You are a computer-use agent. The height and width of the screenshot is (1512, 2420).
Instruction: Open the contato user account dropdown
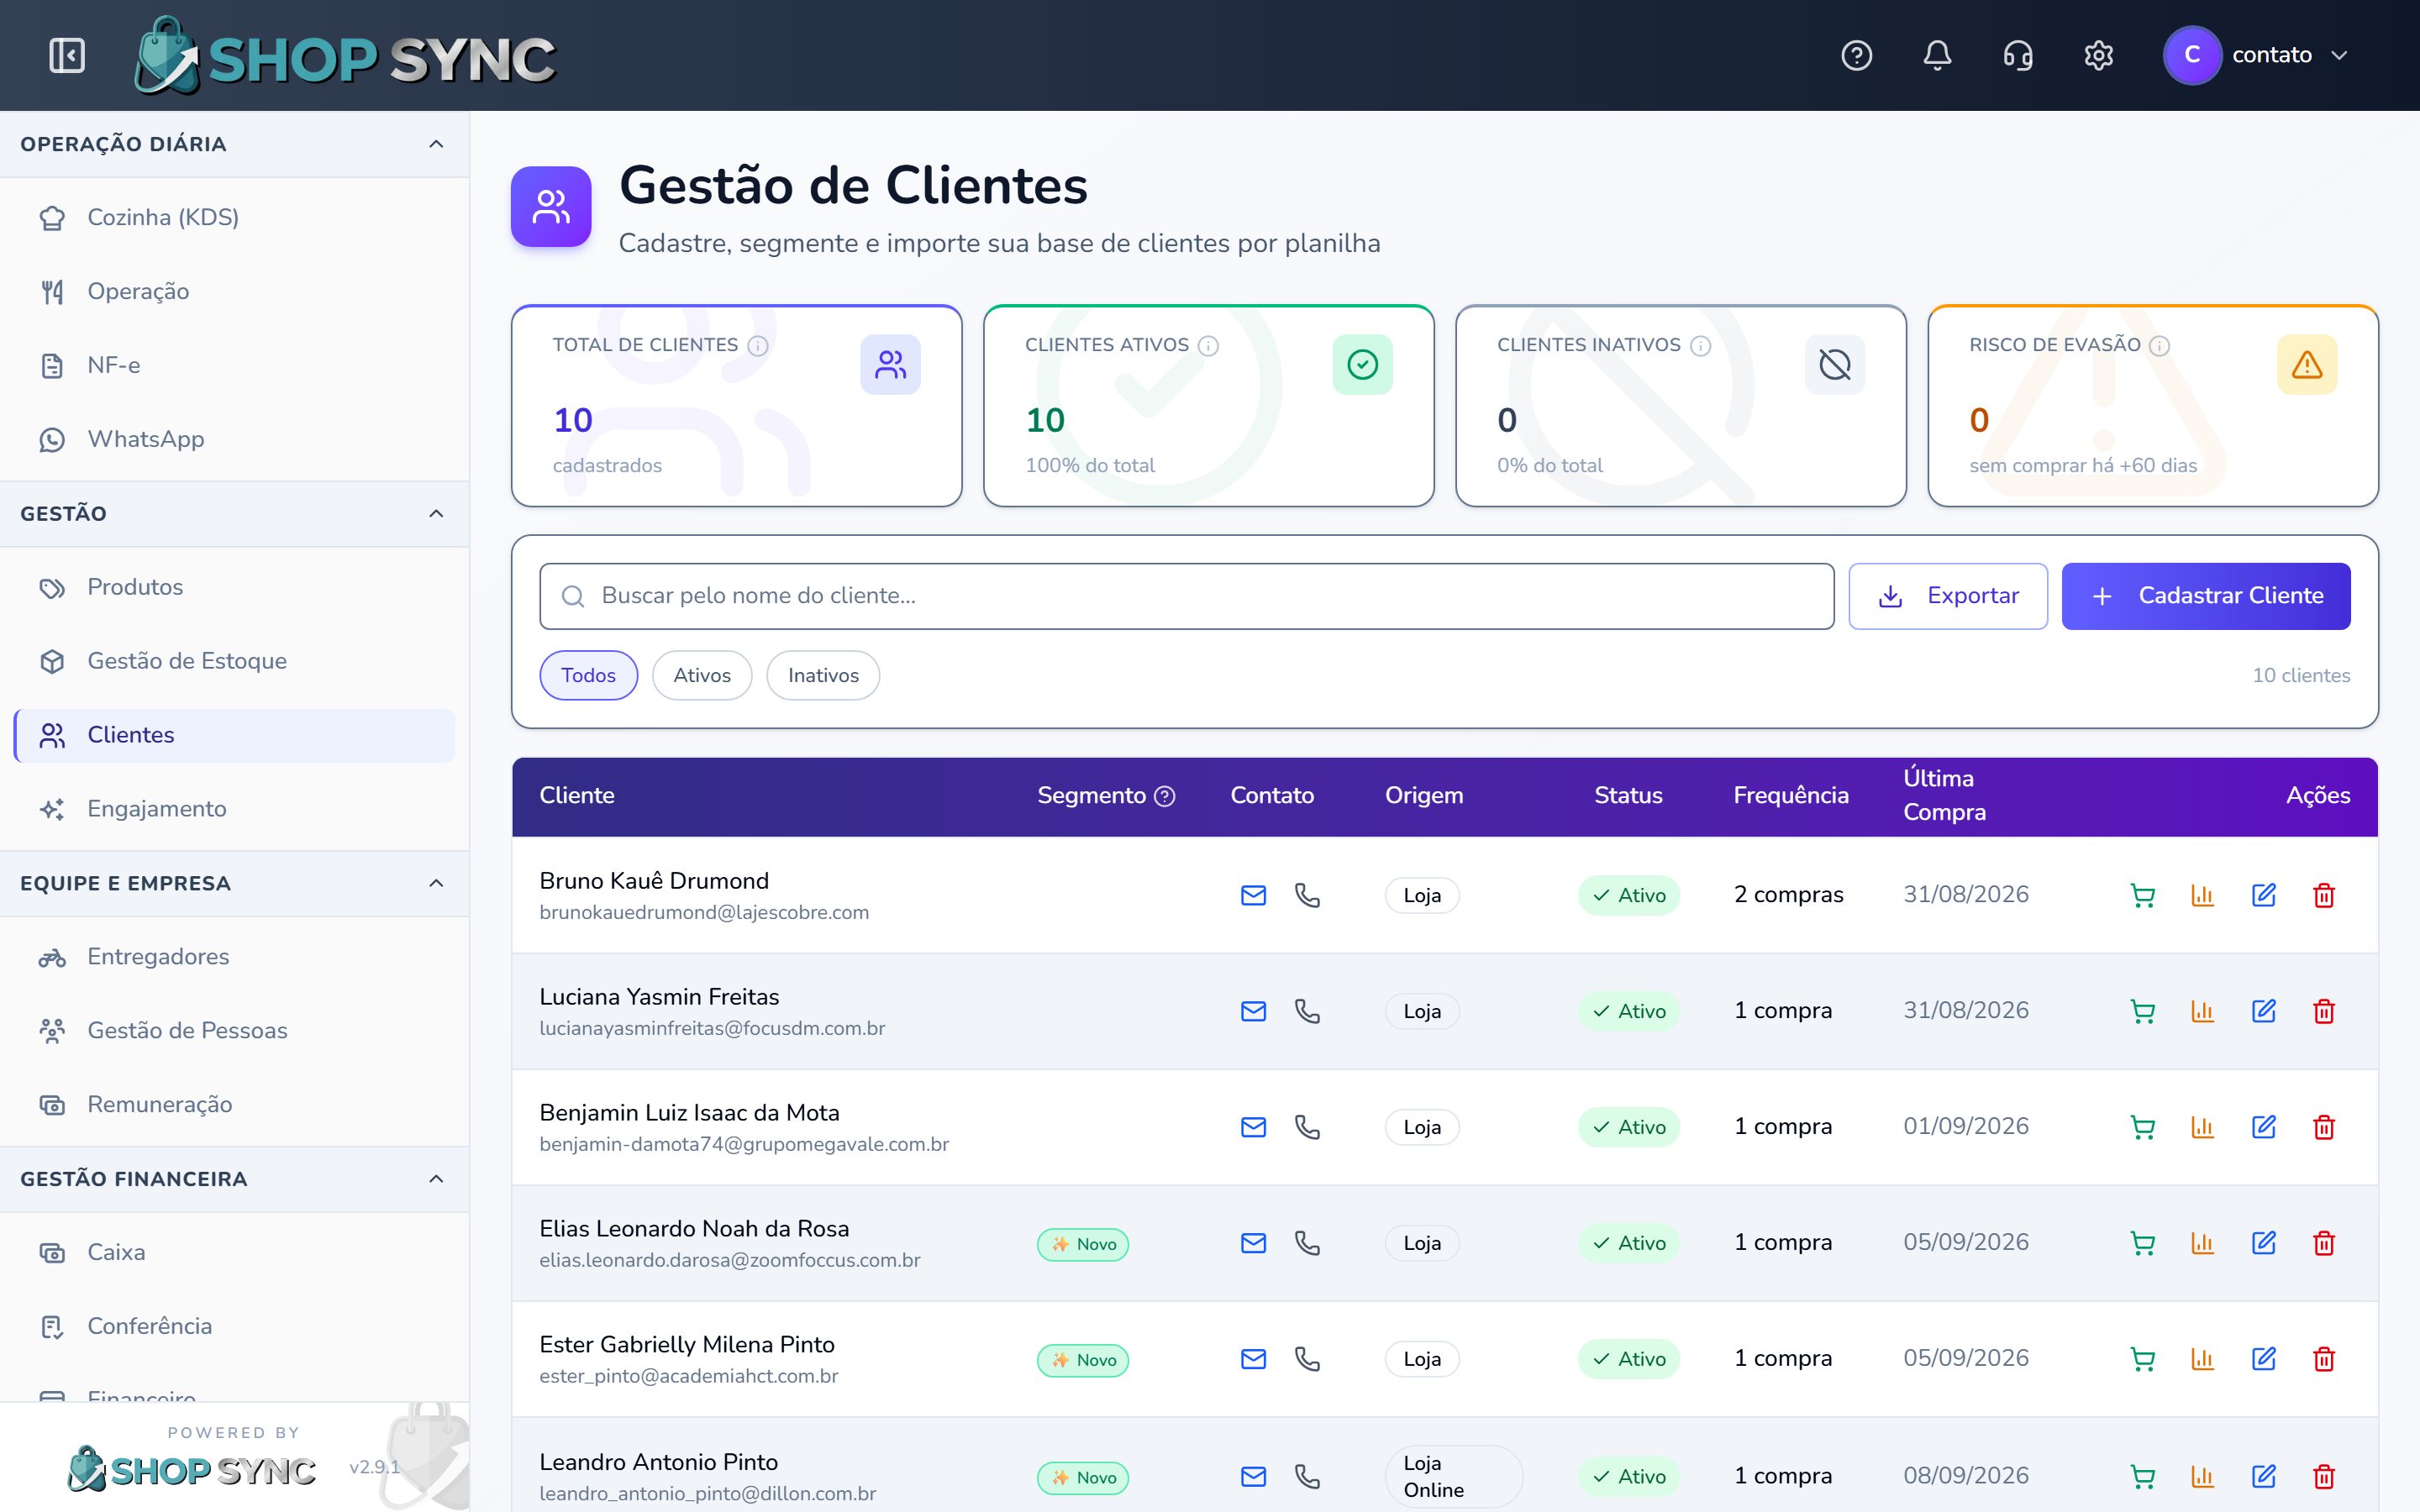(x=2255, y=55)
